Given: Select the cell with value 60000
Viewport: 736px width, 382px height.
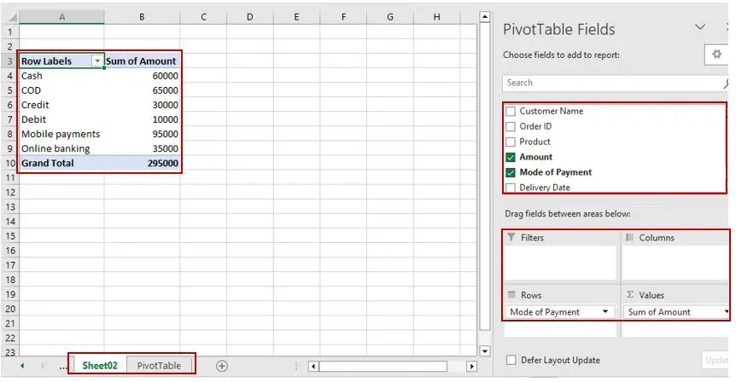Looking at the screenshot, I should tap(142, 76).
